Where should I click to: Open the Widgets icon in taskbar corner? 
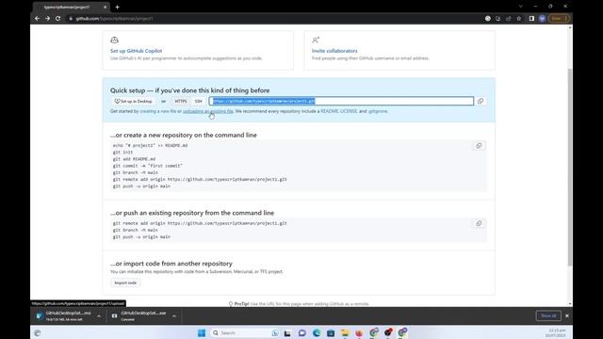click(x=38, y=332)
